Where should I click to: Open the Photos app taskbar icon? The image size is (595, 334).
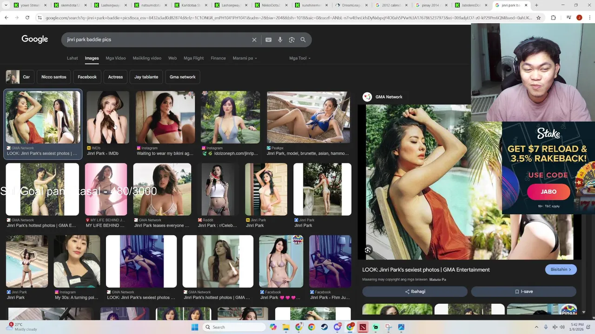401,327
